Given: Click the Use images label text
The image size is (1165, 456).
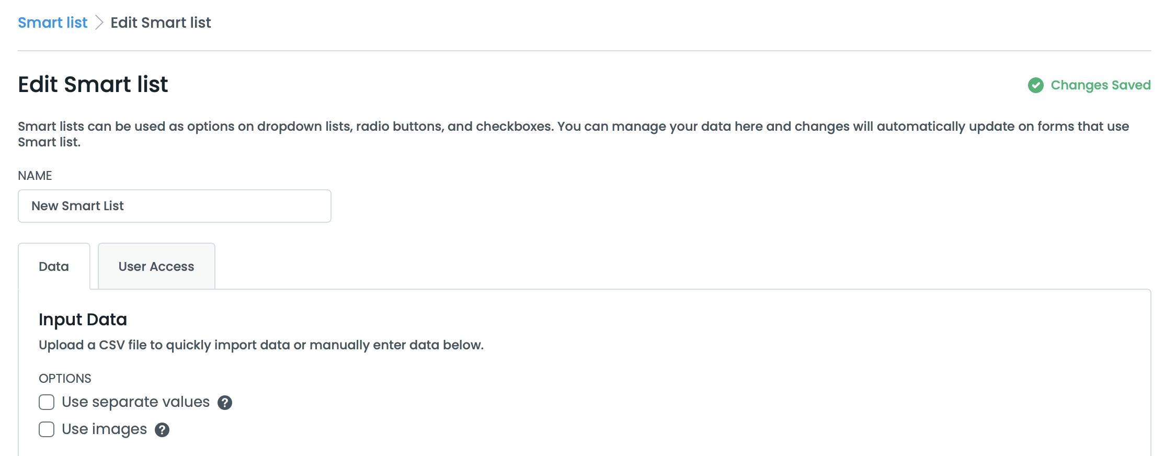Looking at the screenshot, I should [104, 429].
